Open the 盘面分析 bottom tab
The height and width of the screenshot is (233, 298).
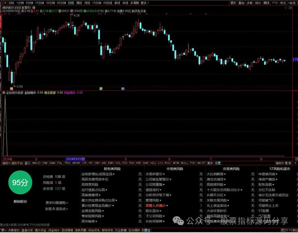pos(27,230)
